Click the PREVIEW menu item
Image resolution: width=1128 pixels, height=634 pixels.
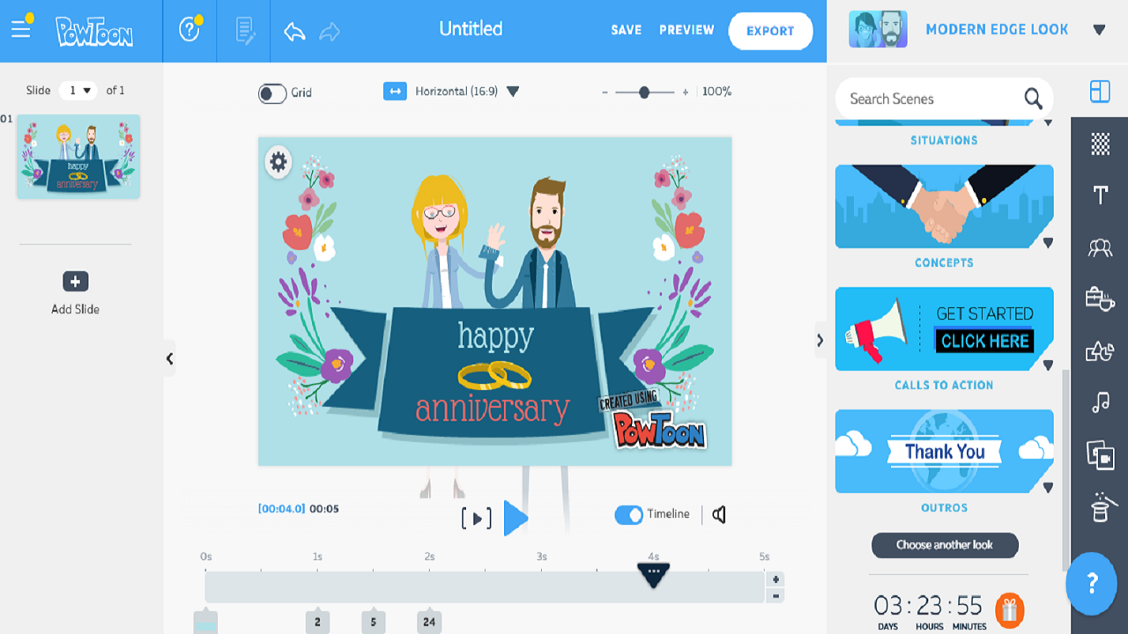(686, 30)
